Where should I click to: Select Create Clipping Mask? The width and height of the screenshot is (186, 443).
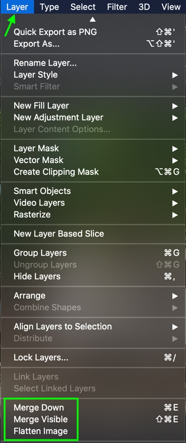point(93,172)
